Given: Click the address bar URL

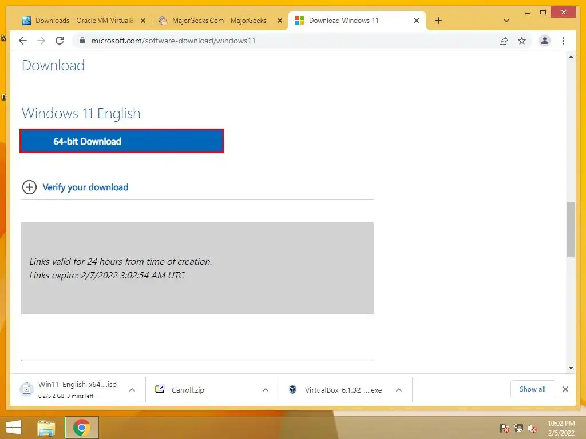Looking at the screenshot, I should (x=173, y=41).
